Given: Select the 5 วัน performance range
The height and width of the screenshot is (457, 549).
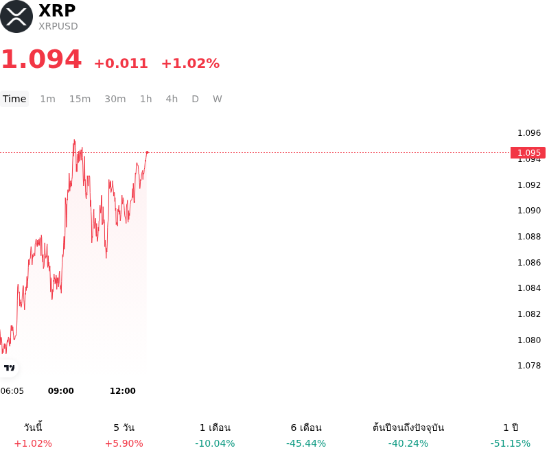Looking at the screenshot, I should [124, 435].
